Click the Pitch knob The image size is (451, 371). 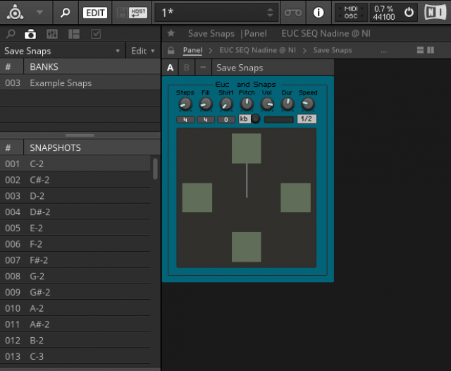pyautogui.click(x=247, y=104)
